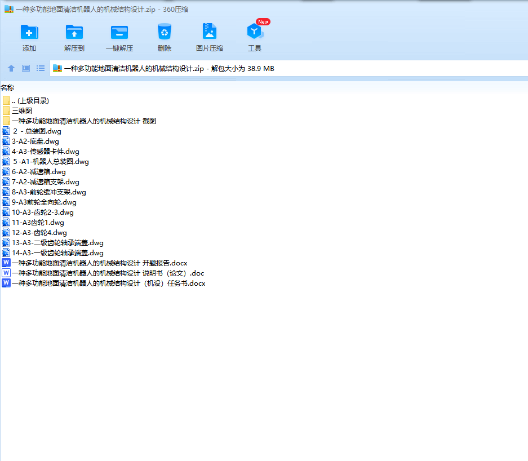Select file 2 - 总装图.dwg
528x461 pixels.
pos(37,131)
